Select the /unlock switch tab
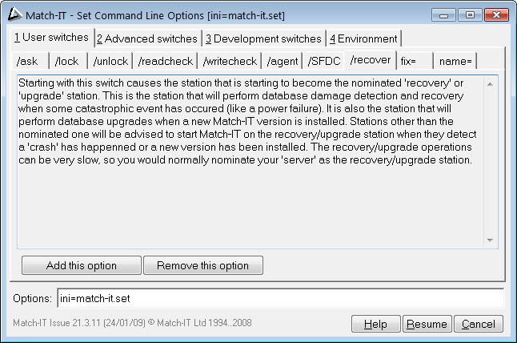 (110, 61)
